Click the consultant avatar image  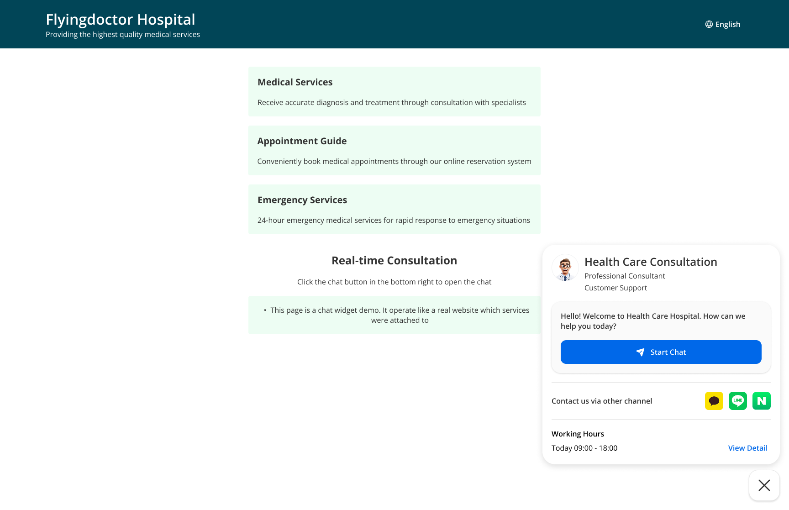tap(565, 268)
